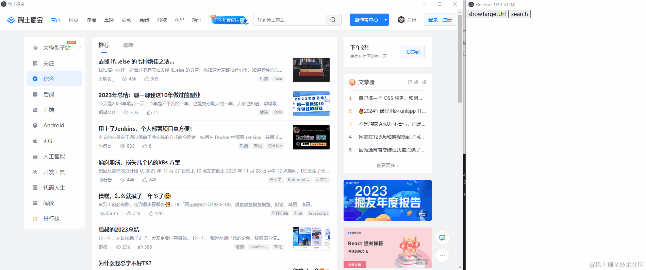Click the 注册 register link
Viewport: 646px width, 270px height.
point(447,20)
